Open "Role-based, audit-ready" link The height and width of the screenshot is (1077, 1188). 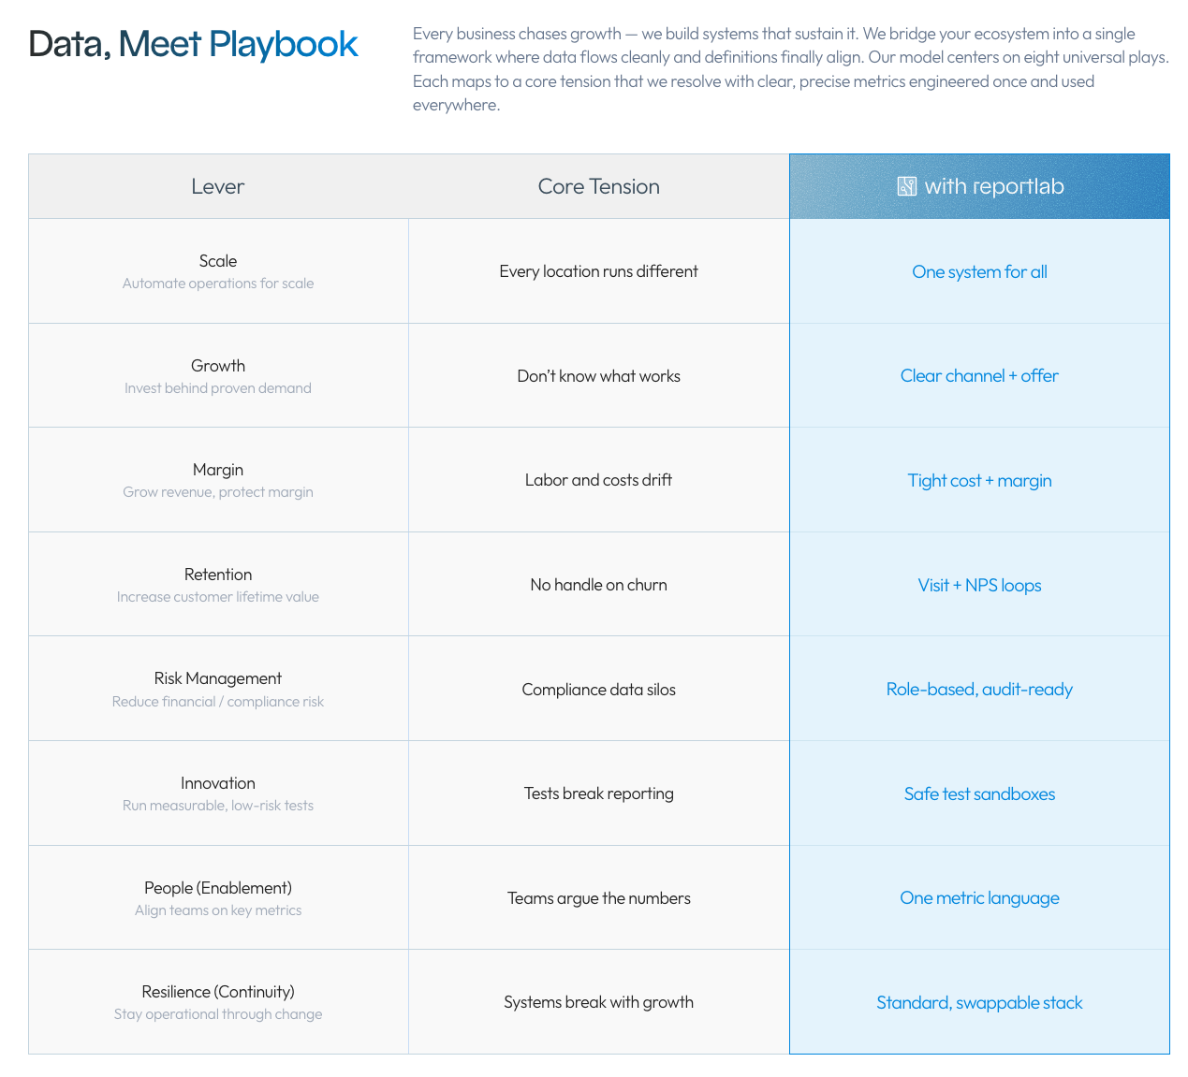(979, 690)
